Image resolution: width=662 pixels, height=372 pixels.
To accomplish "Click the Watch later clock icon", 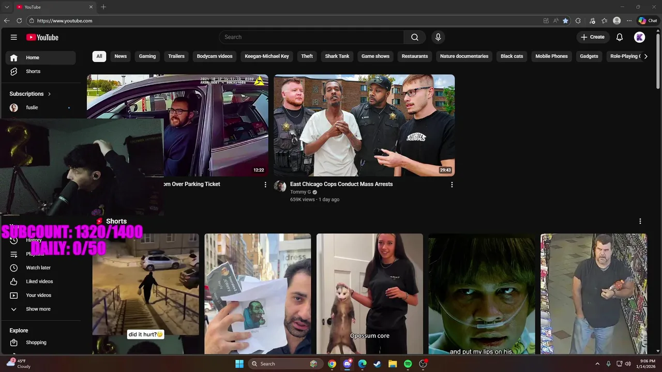I will [14, 268].
